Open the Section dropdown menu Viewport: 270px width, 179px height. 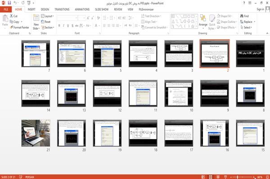point(48,27)
